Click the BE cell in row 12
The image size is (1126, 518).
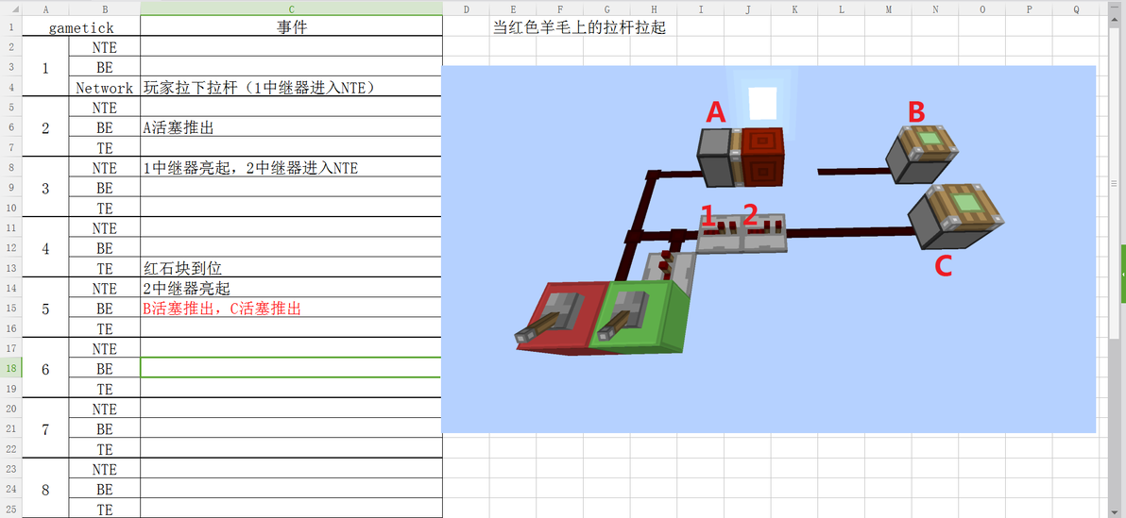point(105,248)
